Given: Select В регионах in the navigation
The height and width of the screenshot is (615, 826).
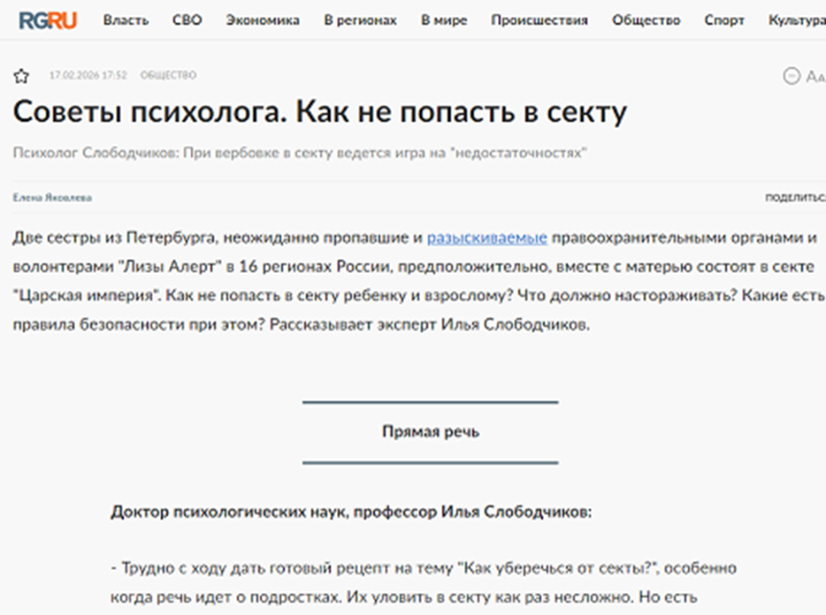Looking at the screenshot, I should [360, 20].
